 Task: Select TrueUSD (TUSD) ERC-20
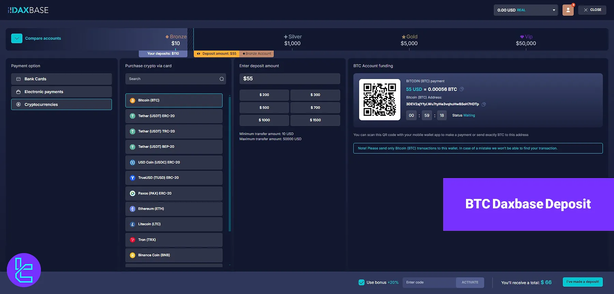point(174,178)
